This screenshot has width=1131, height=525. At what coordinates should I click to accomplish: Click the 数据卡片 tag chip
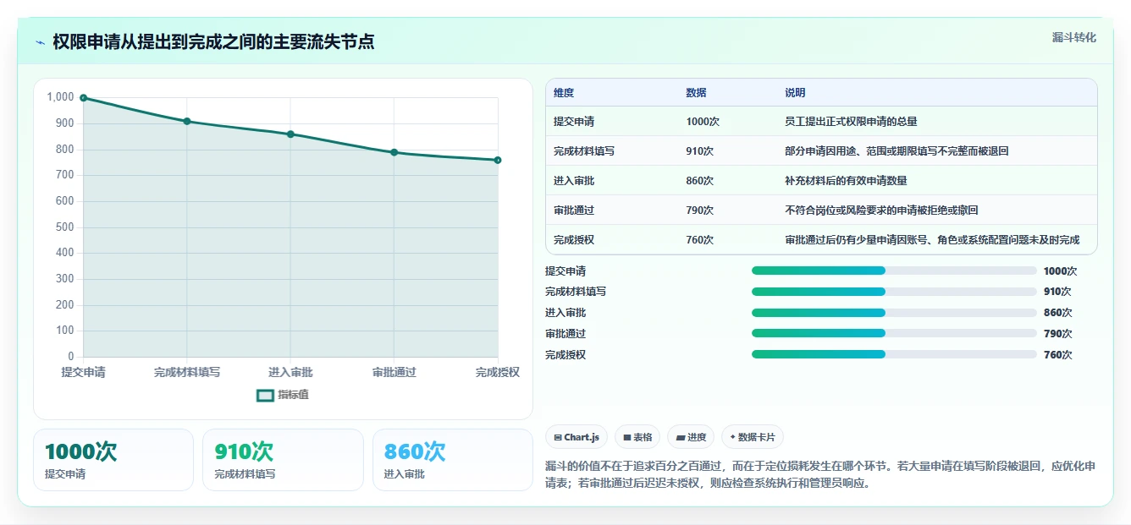pos(753,437)
